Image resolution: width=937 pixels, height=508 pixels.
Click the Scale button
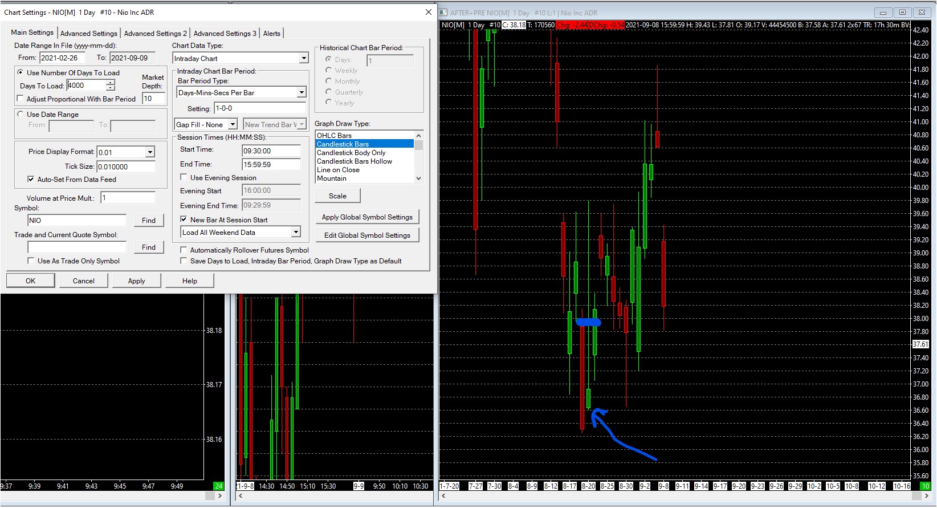(x=337, y=196)
